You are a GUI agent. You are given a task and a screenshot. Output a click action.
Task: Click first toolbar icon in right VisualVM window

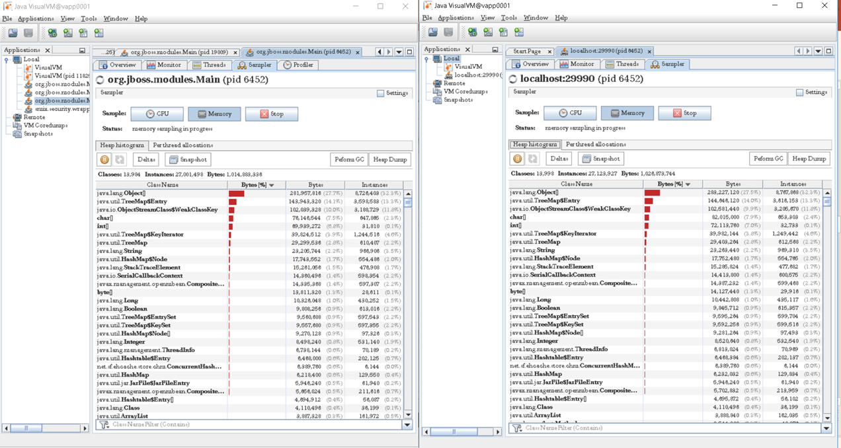tap(433, 32)
